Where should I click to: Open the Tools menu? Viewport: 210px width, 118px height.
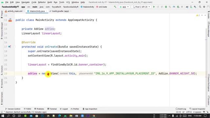click(62, 2)
